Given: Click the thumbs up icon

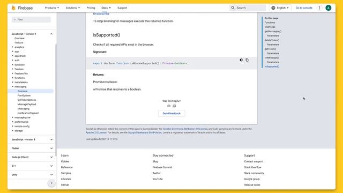Looking at the screenshot, I should tap(169, 106).
